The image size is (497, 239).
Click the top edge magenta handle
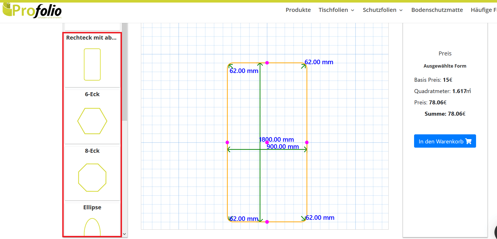267,63
